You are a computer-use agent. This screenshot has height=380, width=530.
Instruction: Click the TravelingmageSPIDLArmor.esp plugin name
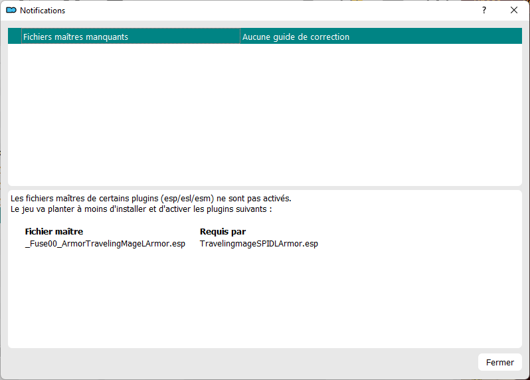258,244
